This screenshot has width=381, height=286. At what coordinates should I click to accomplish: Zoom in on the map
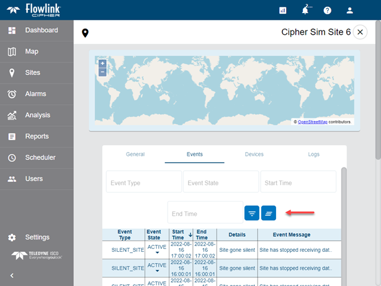click(102, 63)
